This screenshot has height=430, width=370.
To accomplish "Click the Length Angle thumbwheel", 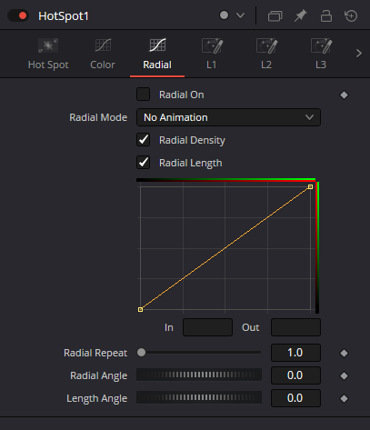I will tap(199, 397).
